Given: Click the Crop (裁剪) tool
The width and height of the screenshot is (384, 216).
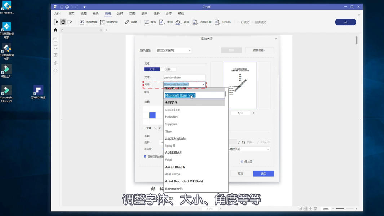Looking at the screenshot, I should [150, 22].
